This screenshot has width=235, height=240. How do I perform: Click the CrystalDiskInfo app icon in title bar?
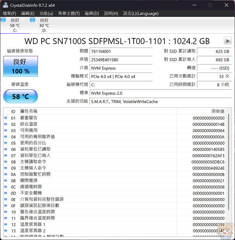click(5, 5)
